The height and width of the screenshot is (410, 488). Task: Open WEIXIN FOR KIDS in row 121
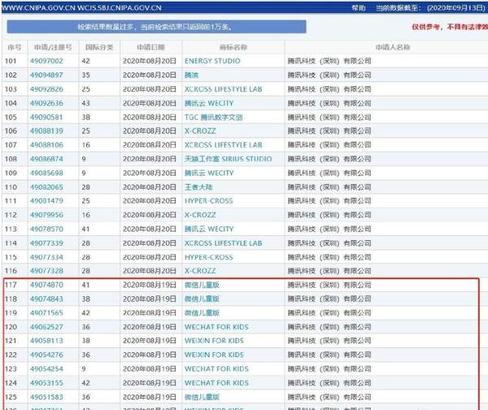[214, 341]
